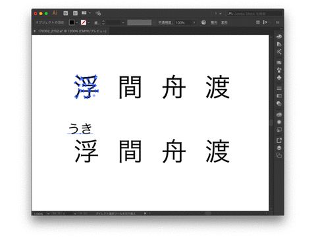Click the Adobe Stock search field
Image resolution: width=316 pixels, height=237 pixels.
(255, 14)
